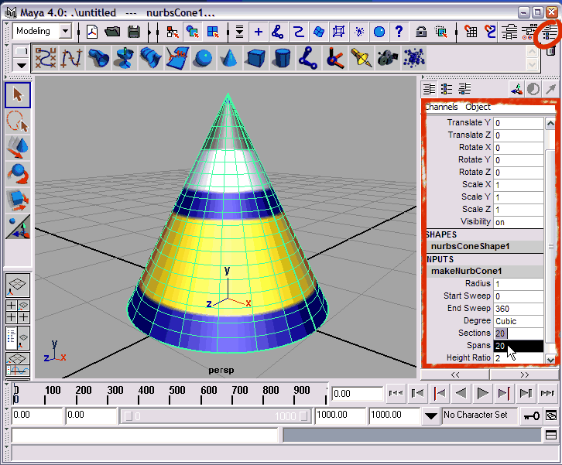Create a NURBS cone from shelf
The image size is (562, 465).
[x=230, y=58]
